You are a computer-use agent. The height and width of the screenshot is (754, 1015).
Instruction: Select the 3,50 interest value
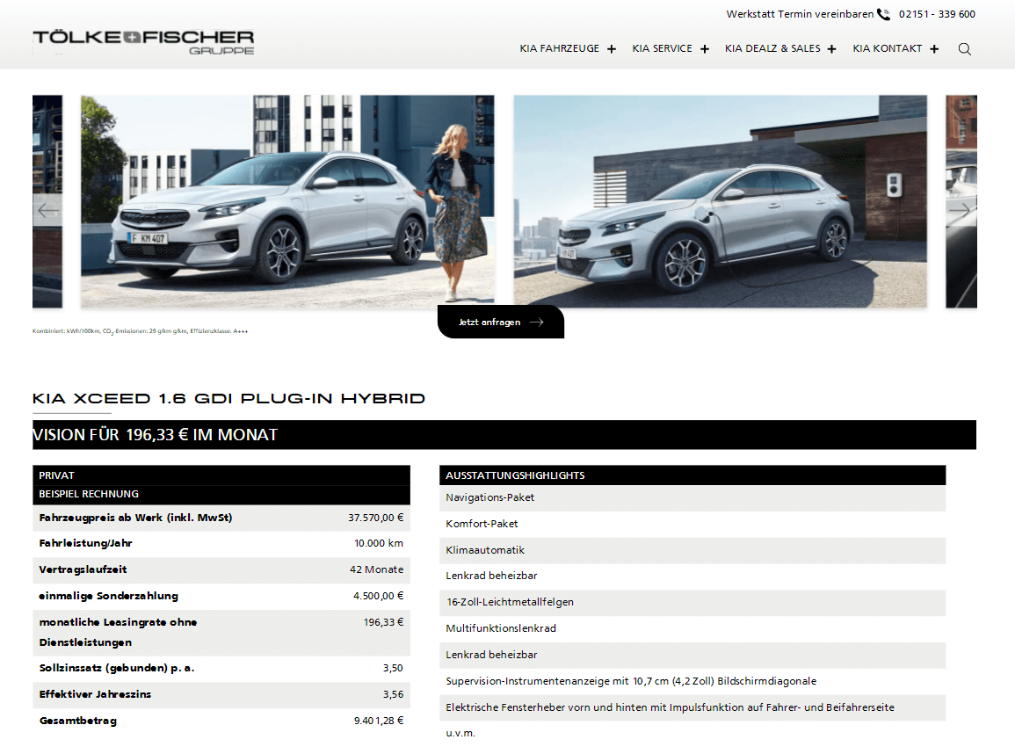(x=393, y=668)
